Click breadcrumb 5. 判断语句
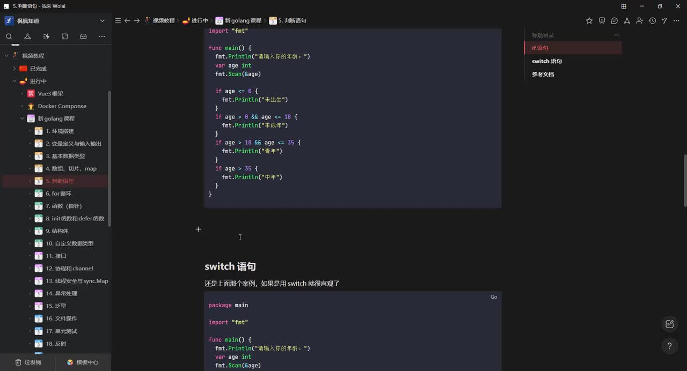Viewport: 687px width, 371px height. 288,20
